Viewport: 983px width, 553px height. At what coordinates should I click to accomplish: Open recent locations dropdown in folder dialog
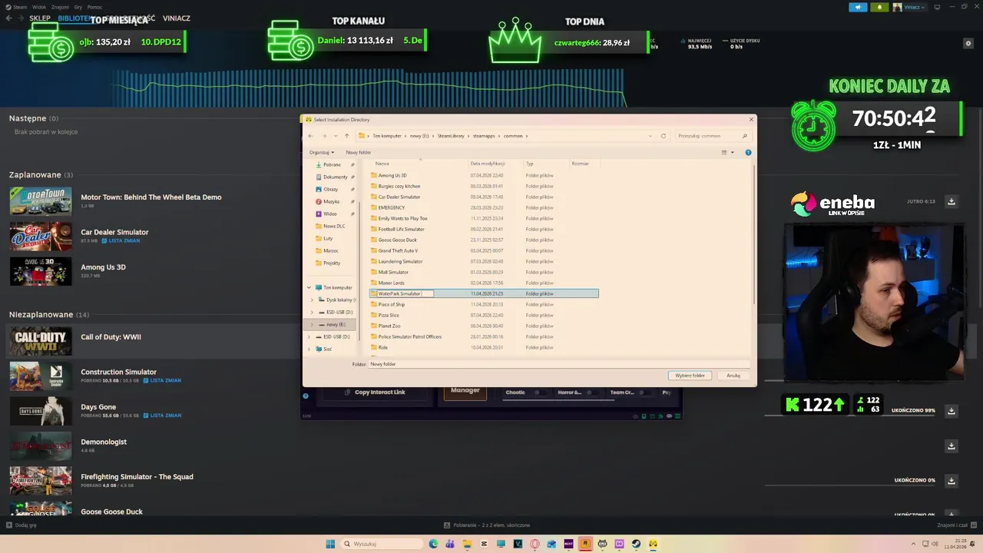(334, 136)
